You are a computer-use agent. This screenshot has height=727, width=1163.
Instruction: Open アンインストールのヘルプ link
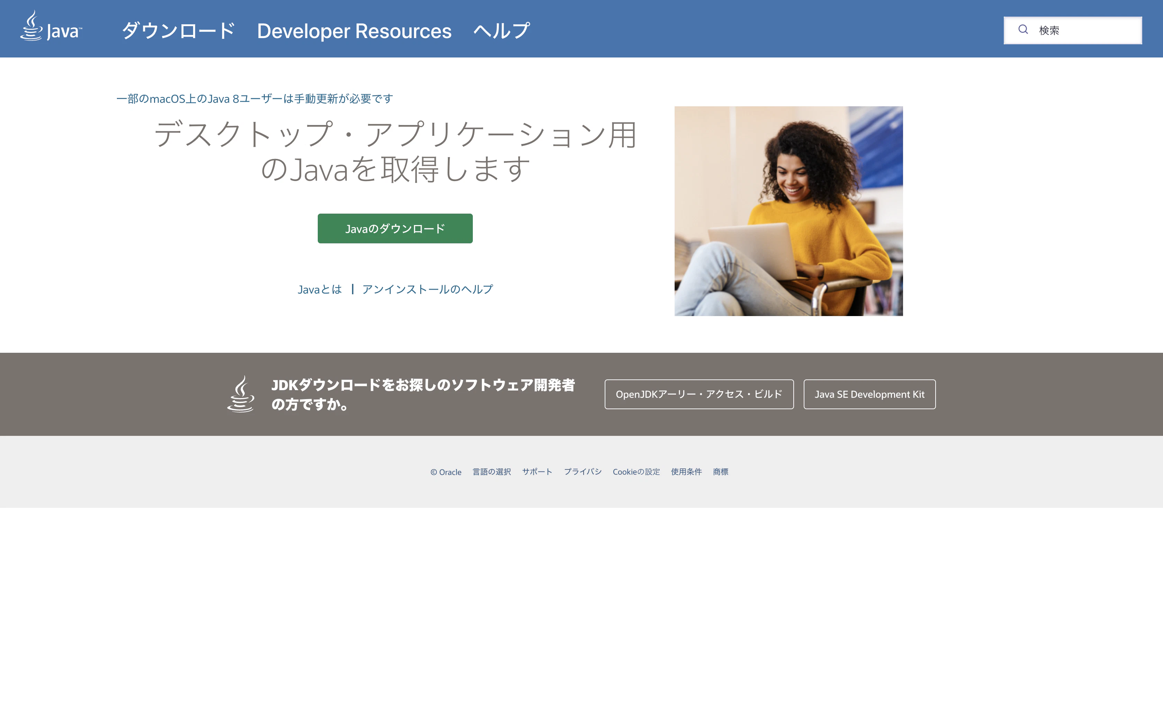tap(427, 289)
